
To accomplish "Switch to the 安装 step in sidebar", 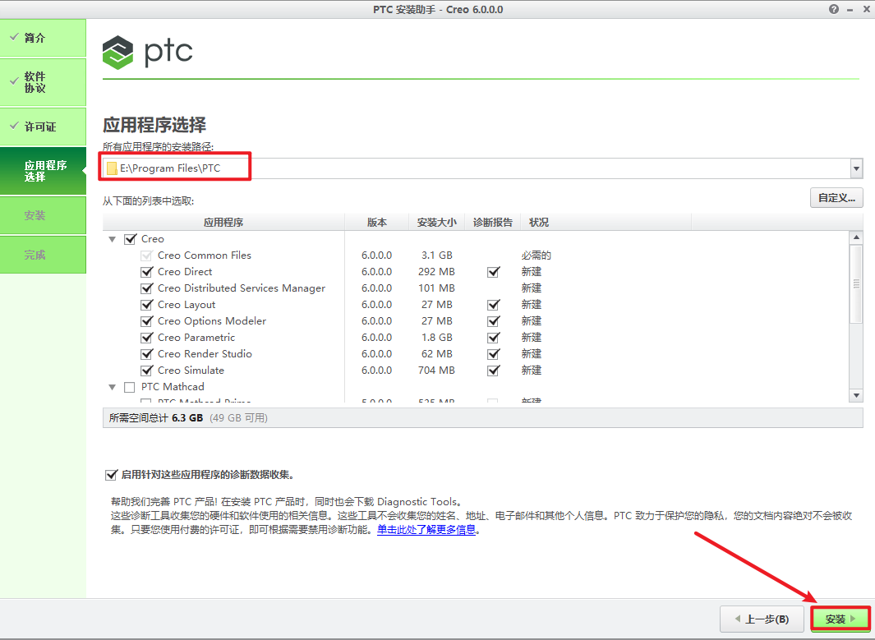I will [43, 214].
